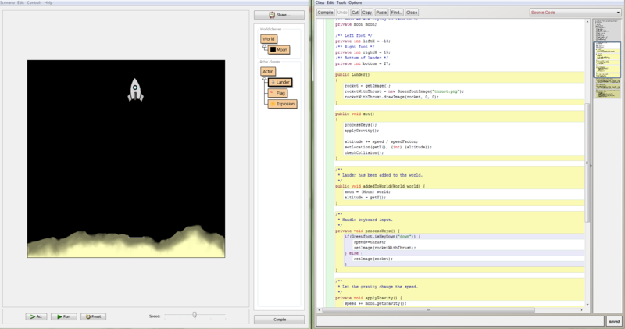
Task: Select the Flag actor class
Action: coord(277,93)
